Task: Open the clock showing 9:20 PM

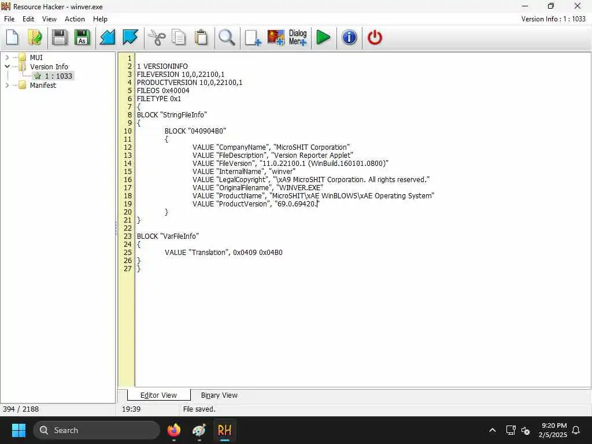Action: 553,430
